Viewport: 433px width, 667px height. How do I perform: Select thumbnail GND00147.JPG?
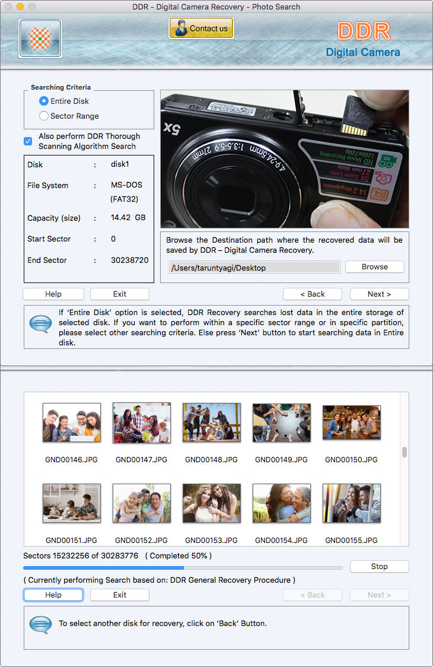pos(142,423)
